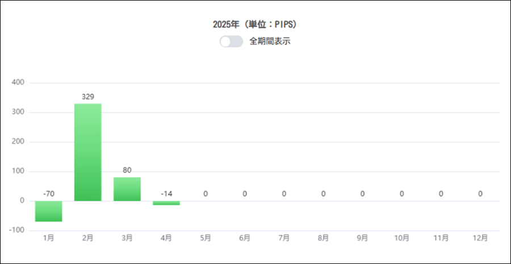
Task: Click the January negative bar at -70
Action: 49,211
